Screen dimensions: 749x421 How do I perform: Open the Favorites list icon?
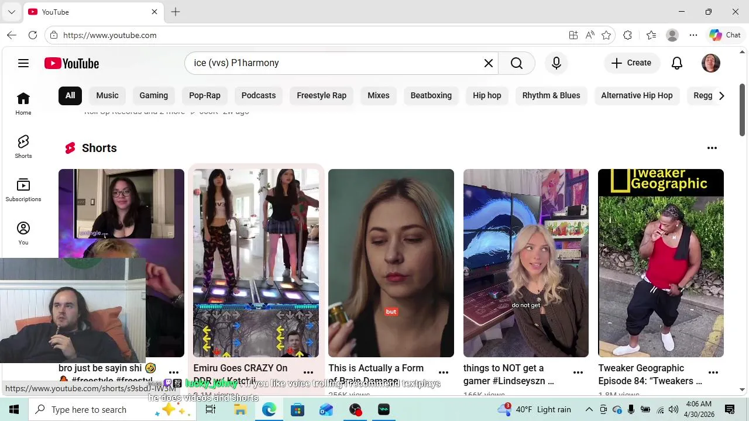651,35
